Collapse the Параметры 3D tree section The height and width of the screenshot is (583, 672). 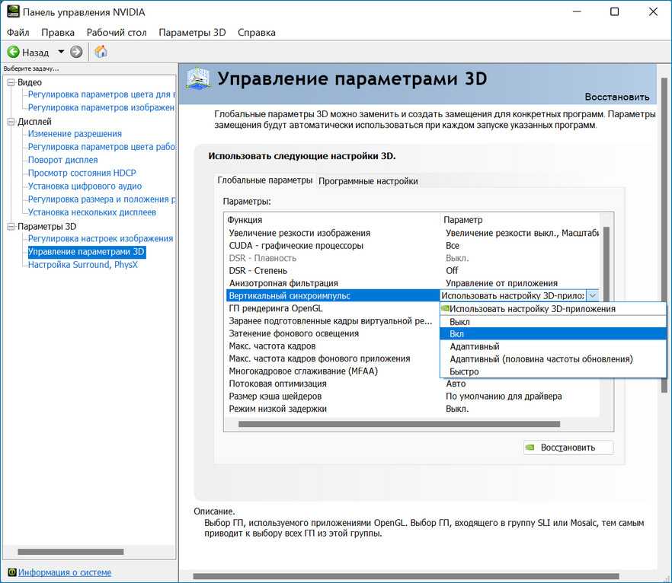point(11,226)
